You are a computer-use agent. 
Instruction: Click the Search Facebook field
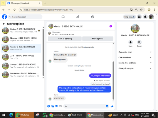pos(25,17)
